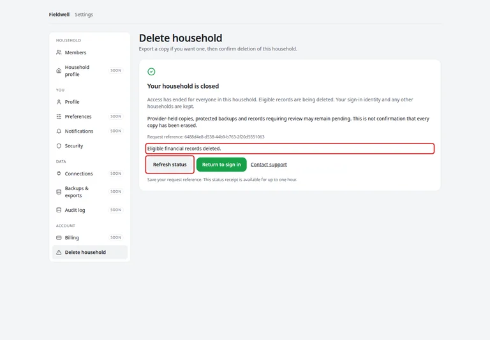Click the Notifications bell icon
The height and width of the screenshot is (340, 490).
[x=59, y=131]
